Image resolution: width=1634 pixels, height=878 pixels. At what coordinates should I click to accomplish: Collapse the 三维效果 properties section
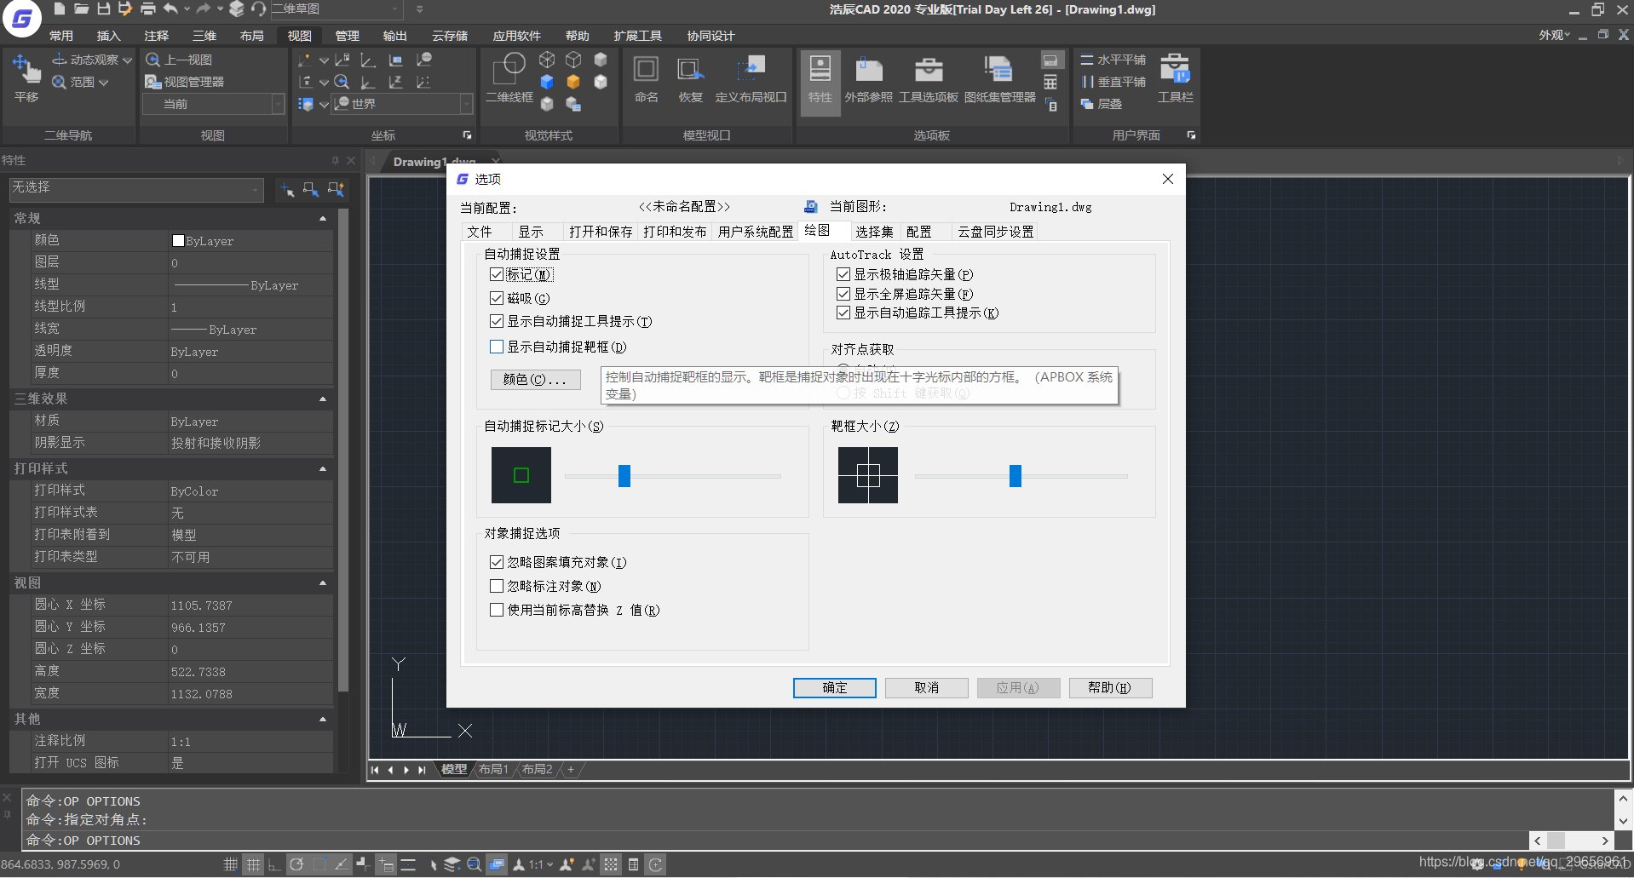coord(323,399)
